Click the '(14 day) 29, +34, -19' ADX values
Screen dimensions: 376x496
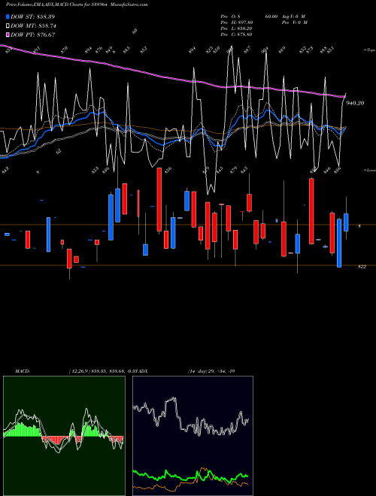coord(211,371)
